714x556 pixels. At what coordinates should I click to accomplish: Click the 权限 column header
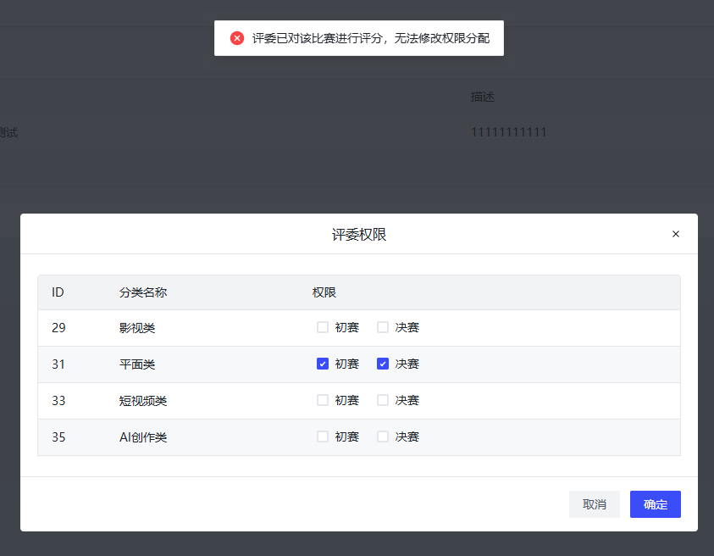point(324,292)
